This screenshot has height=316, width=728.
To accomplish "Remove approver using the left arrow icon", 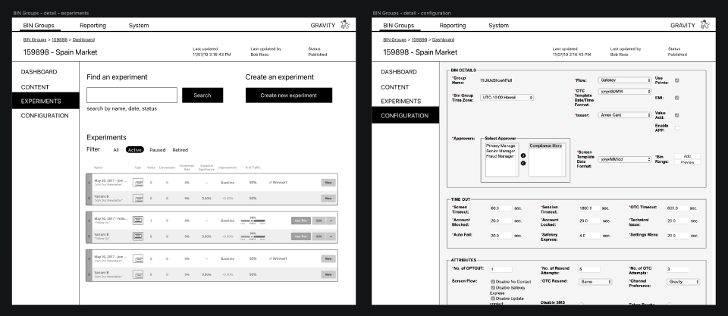I will point(523,163).
